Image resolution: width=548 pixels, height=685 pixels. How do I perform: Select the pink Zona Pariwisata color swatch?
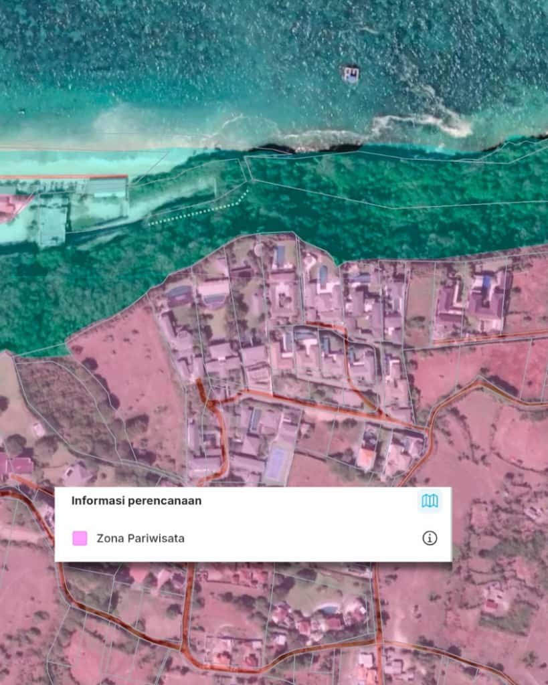click(x=80, y=538)
